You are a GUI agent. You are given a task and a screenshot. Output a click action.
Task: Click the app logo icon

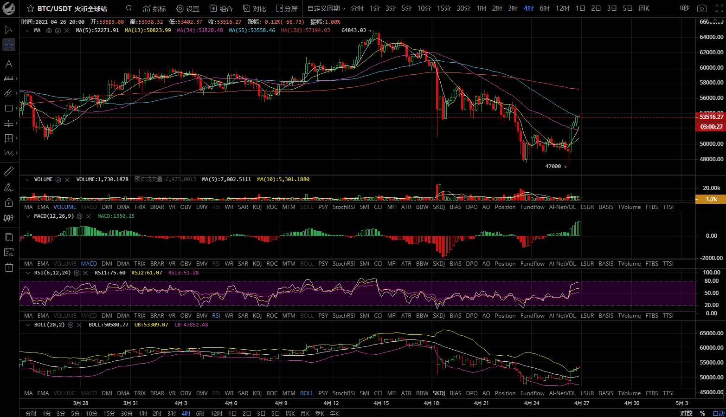pyautogui.click(x=9, y=8)
